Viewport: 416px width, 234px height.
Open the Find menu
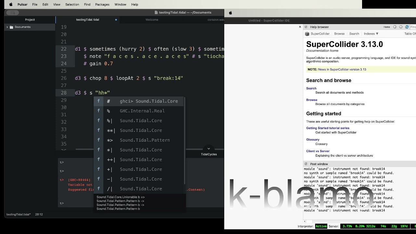[x=87, y=5]
